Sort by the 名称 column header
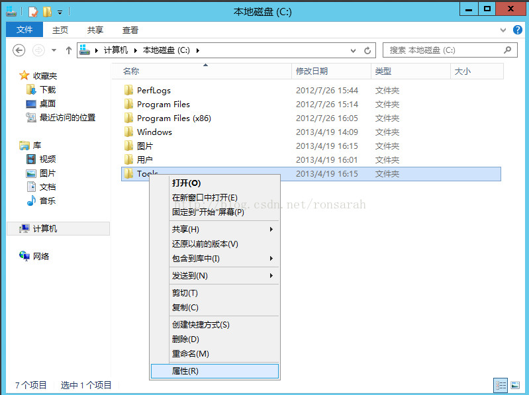Screen dimensions: 529x395 pyautogui.click(x=201, y=71)
